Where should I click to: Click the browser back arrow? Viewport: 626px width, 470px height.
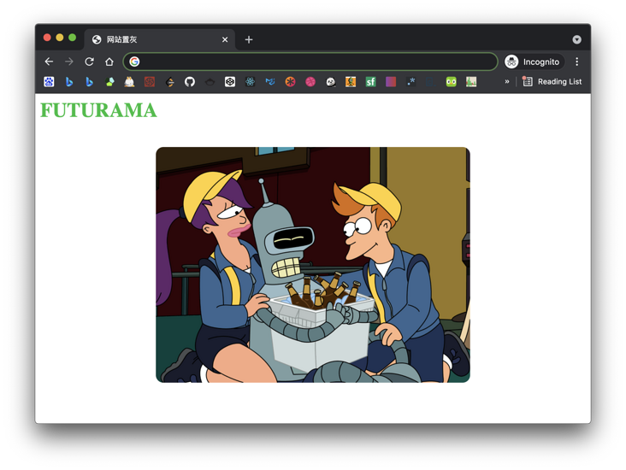[49, 62]
